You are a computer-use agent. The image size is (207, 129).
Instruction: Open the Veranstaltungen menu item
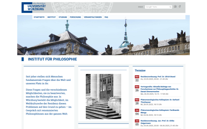(93, 17)
